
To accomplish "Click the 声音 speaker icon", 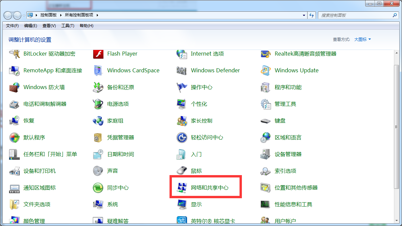I will 98,171.
